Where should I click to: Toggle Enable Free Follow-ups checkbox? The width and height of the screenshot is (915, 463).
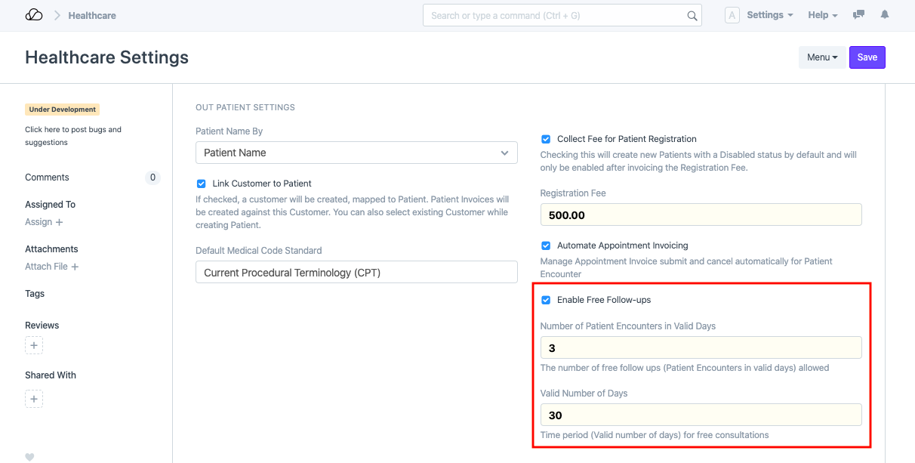[546, 300]
